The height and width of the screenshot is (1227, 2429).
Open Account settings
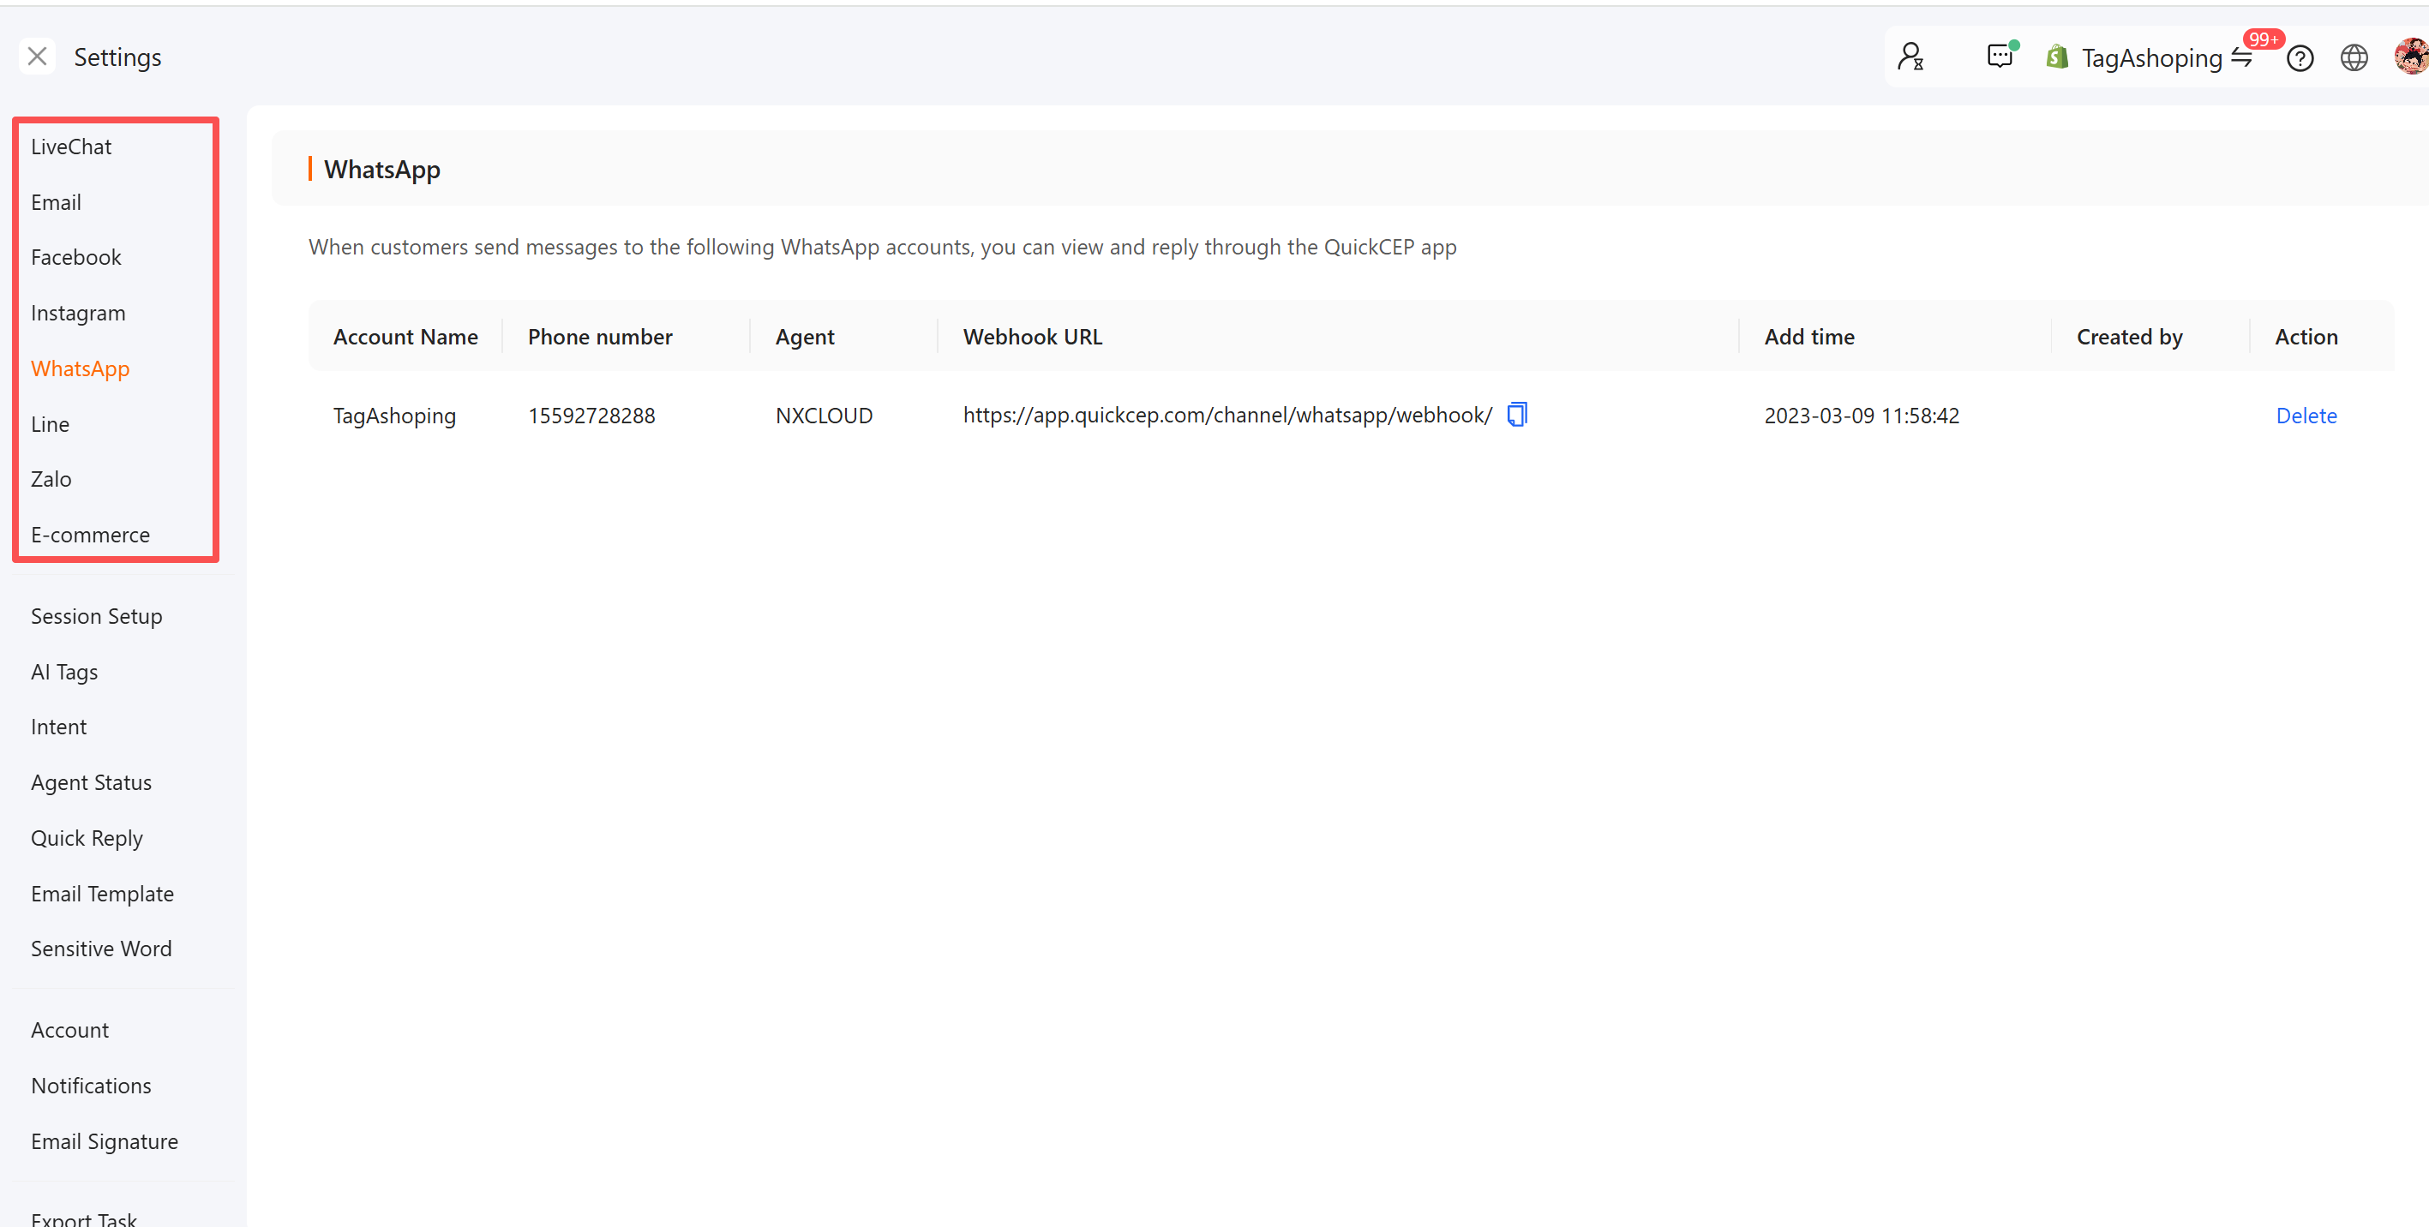click(x=69, y=1030)
